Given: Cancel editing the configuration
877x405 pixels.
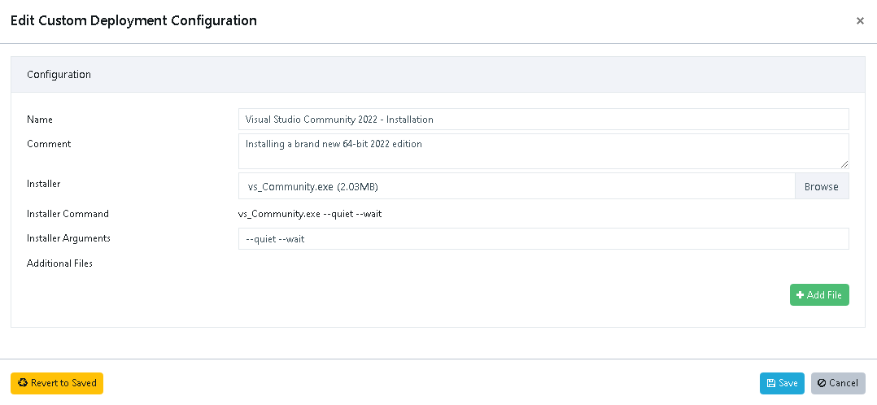Looking at the screenshot, I should point(838,383).
